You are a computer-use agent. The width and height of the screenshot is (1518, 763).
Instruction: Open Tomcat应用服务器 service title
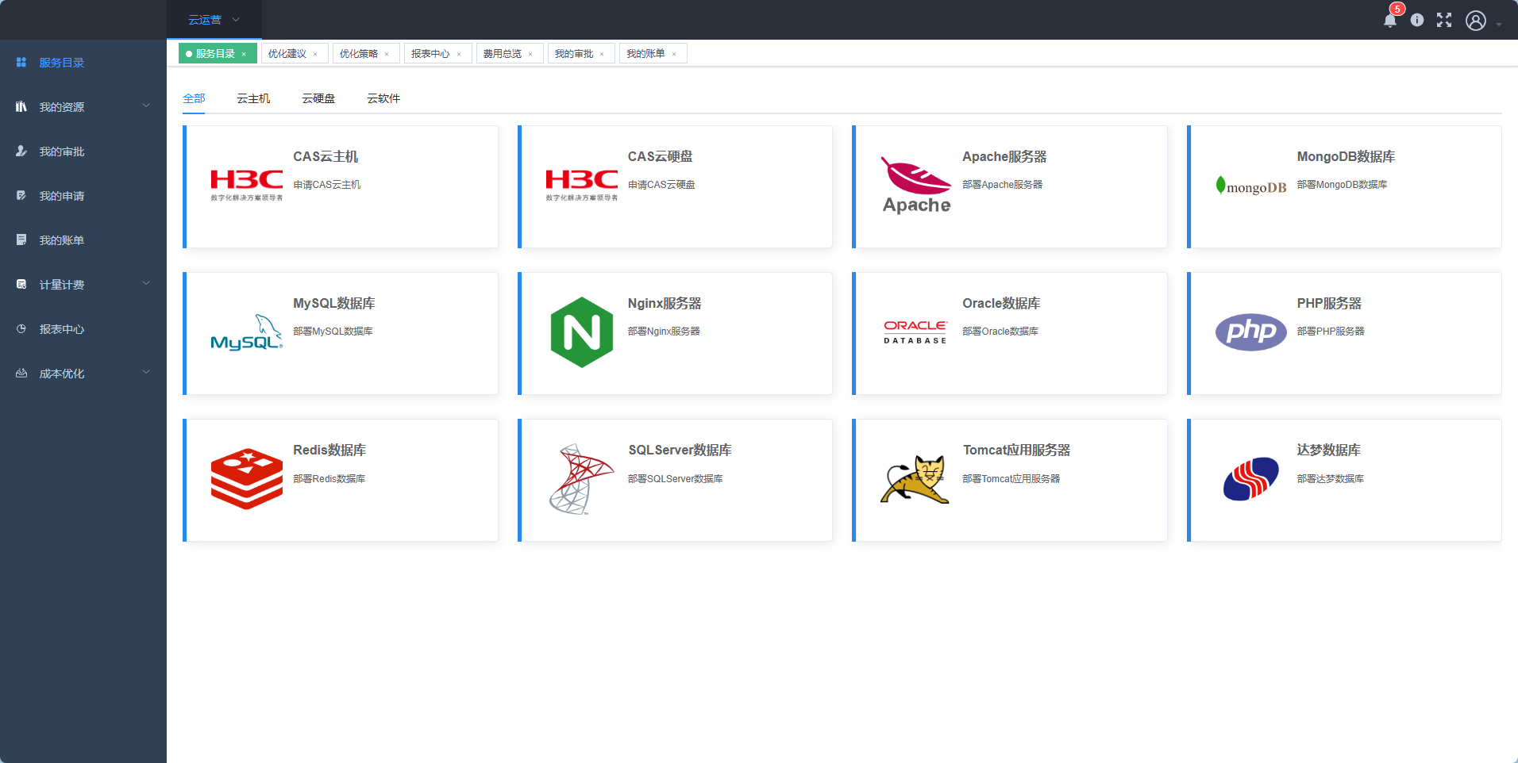point(1016,450)
